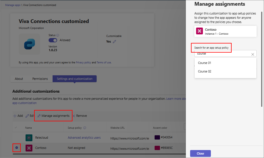Screen dimensions: 264x158
Task: Click the Relecloud name in table
Action: point(41,138)
